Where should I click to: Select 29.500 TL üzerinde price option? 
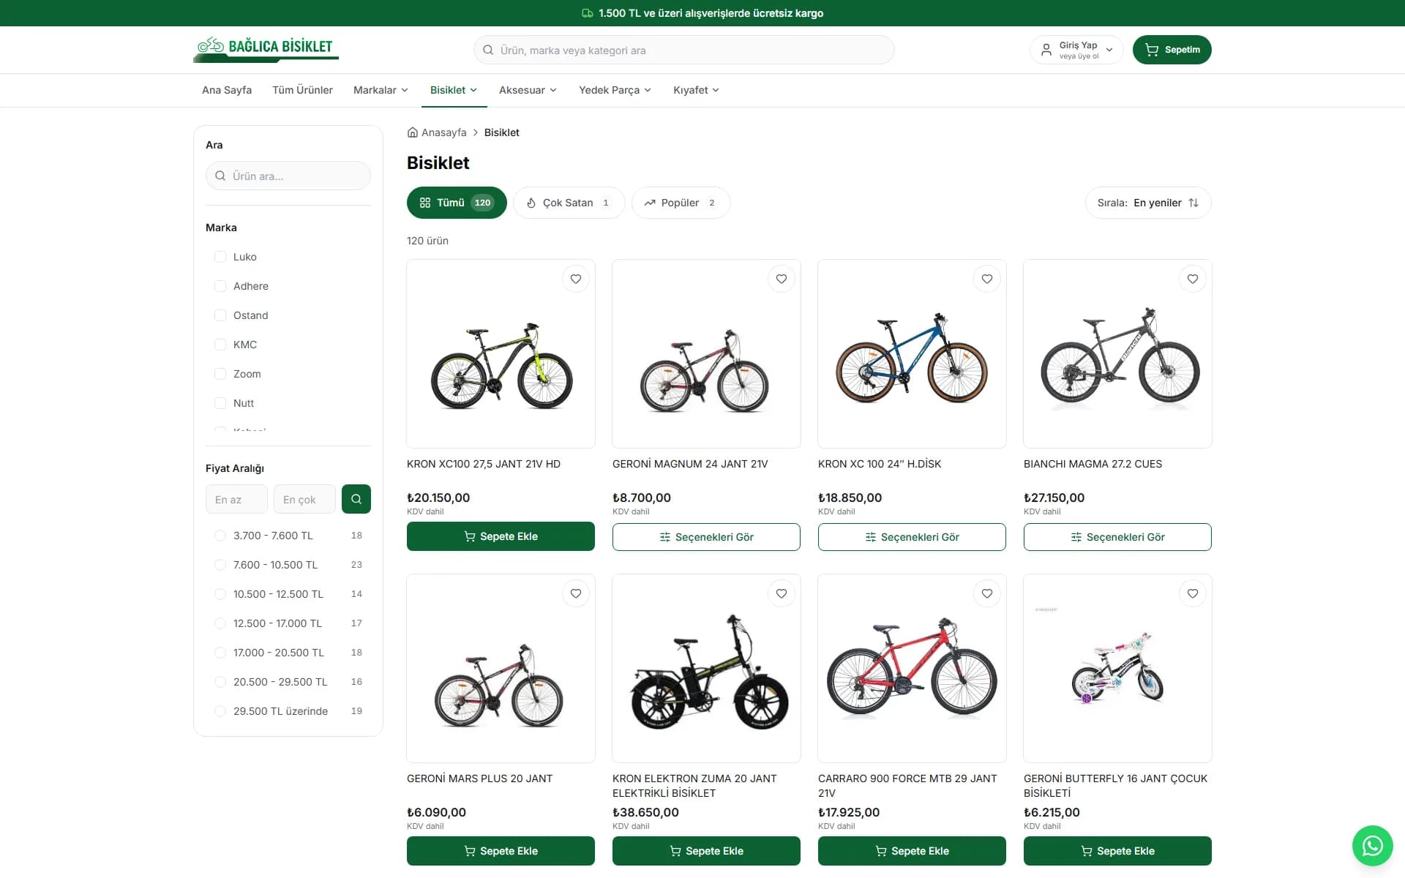point(220,711)
